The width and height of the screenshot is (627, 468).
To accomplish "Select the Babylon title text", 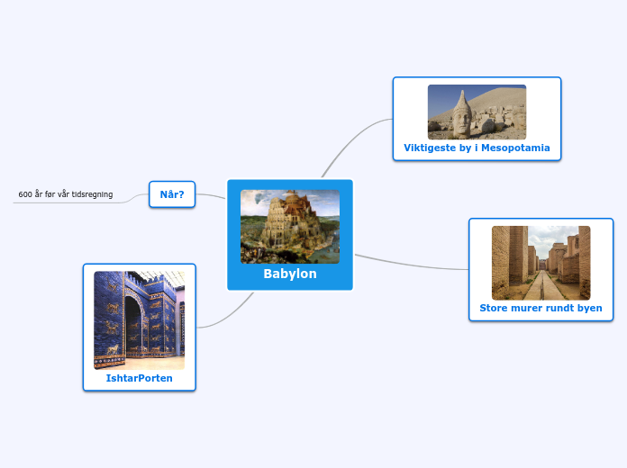I will (290, 274).
